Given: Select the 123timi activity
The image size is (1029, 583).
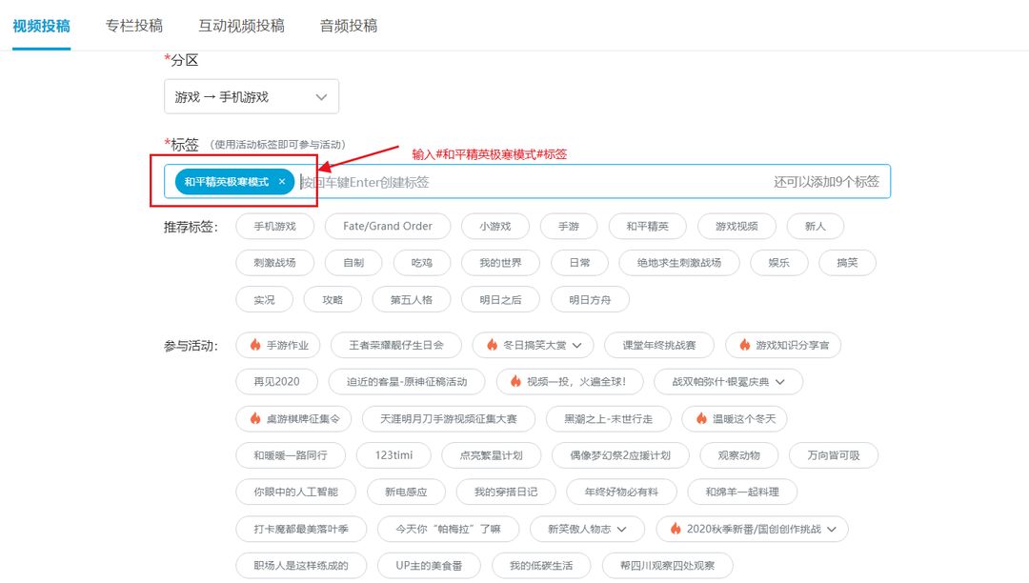Looking at the screenshot, I should pos(393,455).
